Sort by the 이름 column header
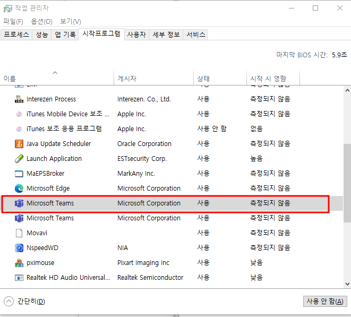The width and height of the screenshot is (351, 317). [x=57, y=78]
